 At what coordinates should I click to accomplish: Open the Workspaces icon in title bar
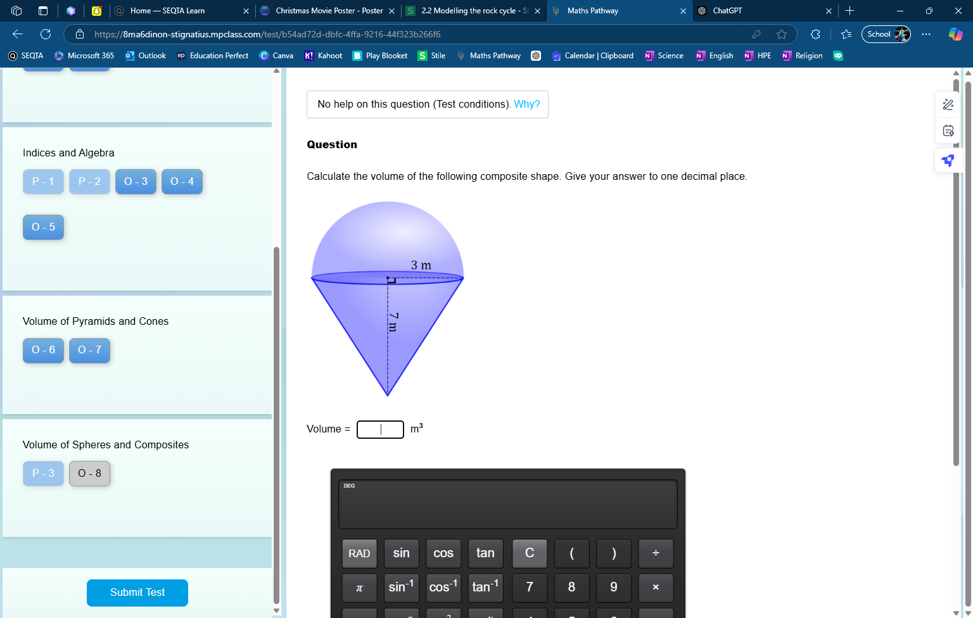coord(17,11)
